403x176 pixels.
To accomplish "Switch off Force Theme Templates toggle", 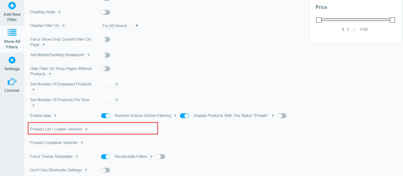I will [106, 157].
